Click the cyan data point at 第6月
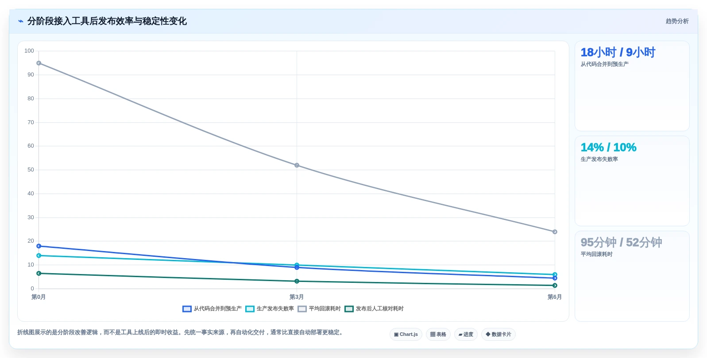This screenshot has height=358, width=707. [x=555, y=274]
